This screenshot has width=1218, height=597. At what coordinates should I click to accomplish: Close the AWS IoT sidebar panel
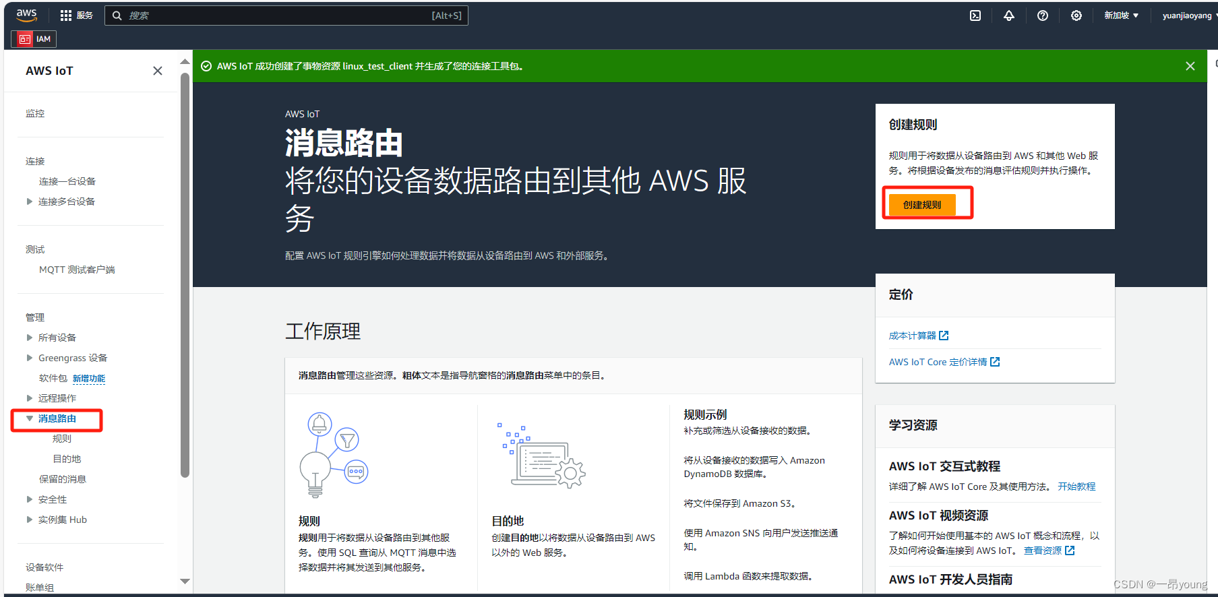(158, 71)
